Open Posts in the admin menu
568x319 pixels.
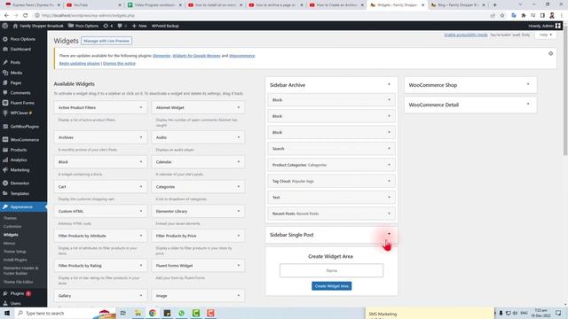[x=15, y=62]
